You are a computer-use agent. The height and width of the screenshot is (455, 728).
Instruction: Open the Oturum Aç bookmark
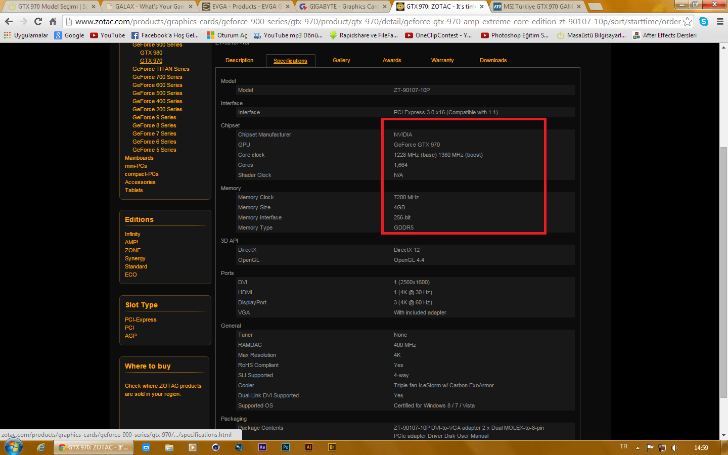point(227,35)
